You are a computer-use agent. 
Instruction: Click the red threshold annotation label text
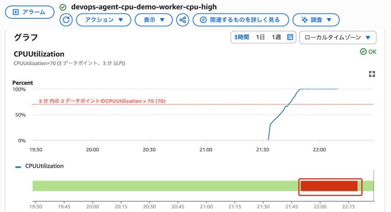[102, 101]
